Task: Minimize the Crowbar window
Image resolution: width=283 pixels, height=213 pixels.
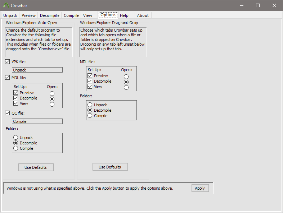Action: 242,6
